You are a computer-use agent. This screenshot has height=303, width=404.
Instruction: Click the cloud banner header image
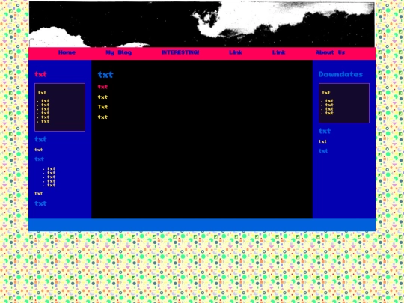(202, 25)
